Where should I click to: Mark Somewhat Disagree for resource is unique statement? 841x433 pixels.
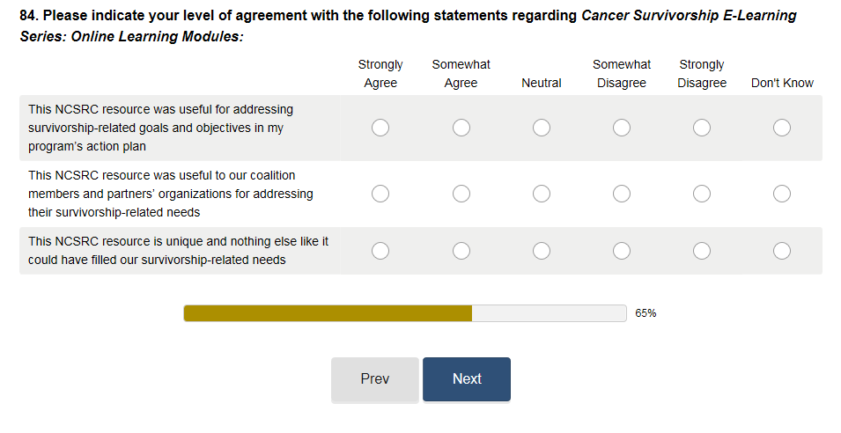(x=622, y=252)
